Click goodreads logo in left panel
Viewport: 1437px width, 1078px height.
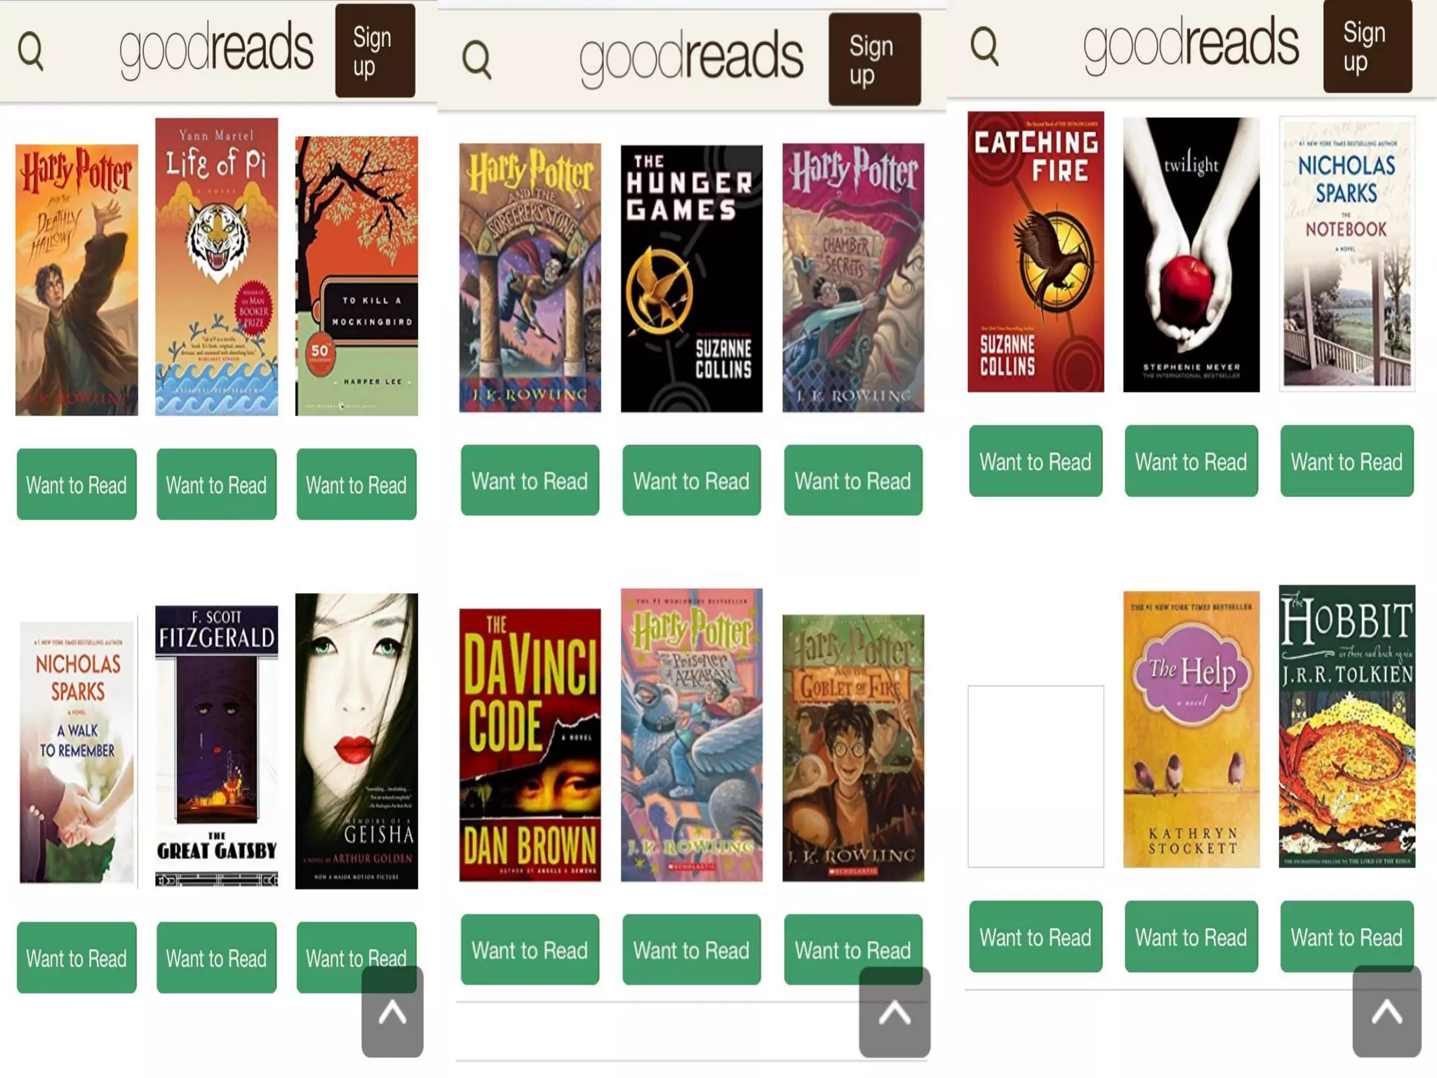pyautogui.click(x=216, y=48)
